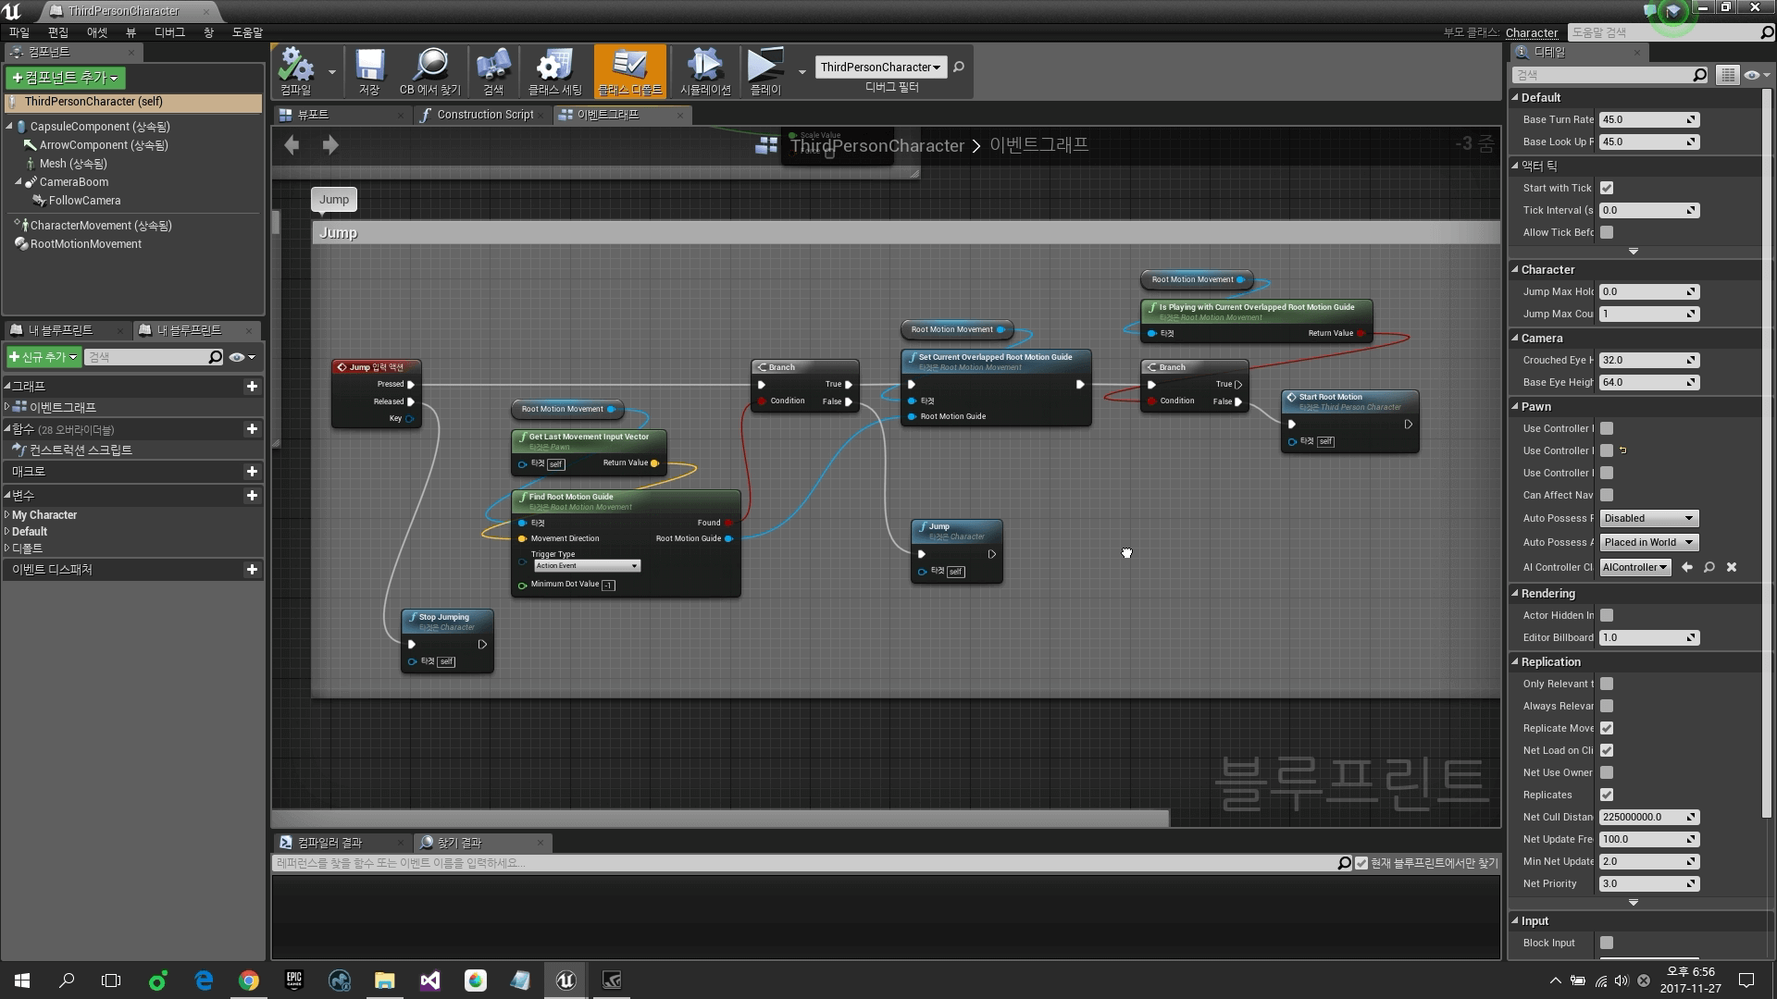This screenshot has height=999, width=1777.
Task: Toggle the Actor Hidden In checkbox
Action: 1607,615
